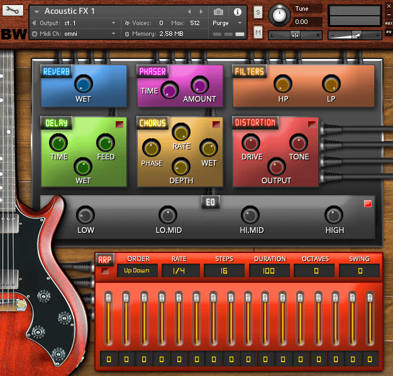Click the ARP Swing value field
The height and width of the screenshot is (376, 393).
(359, 271)
